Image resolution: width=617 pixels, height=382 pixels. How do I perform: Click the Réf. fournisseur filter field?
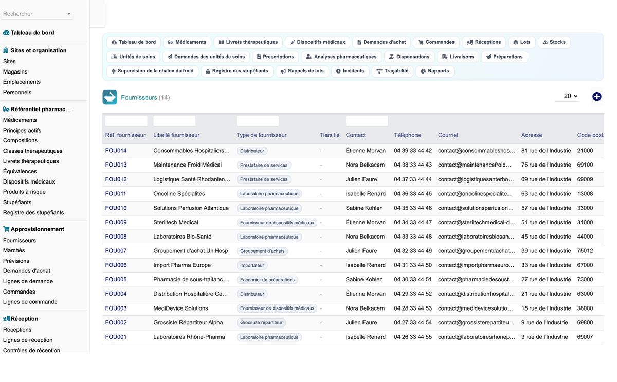(x=126, y=121)
